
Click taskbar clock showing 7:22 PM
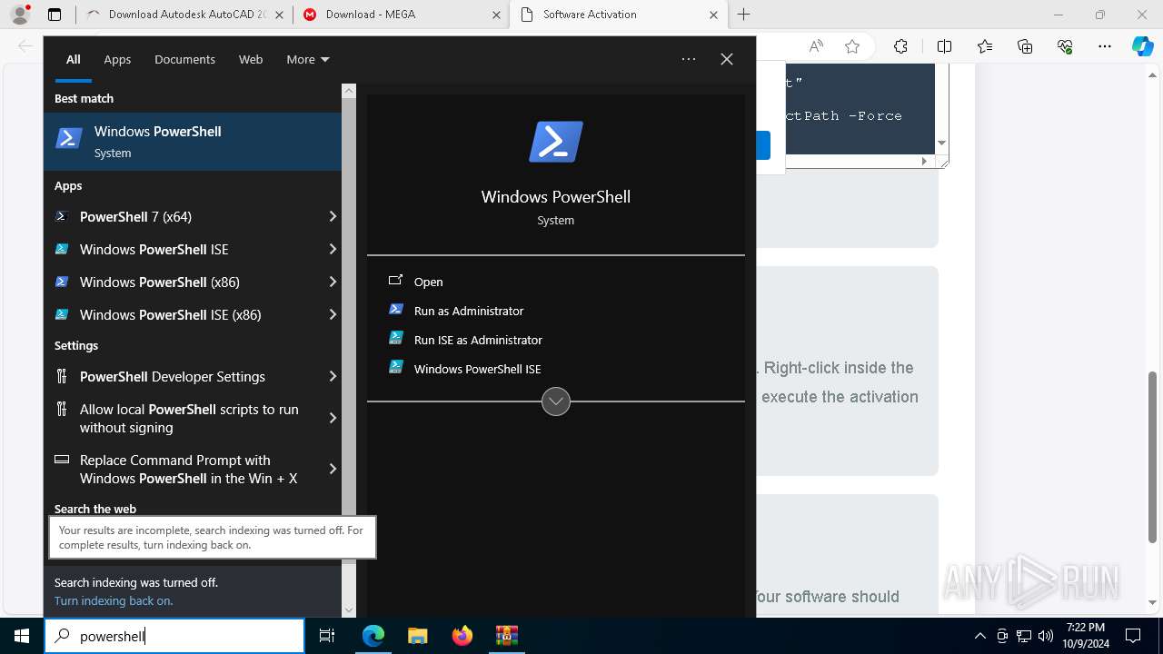pyautogui.click(x=1085, y=636)
